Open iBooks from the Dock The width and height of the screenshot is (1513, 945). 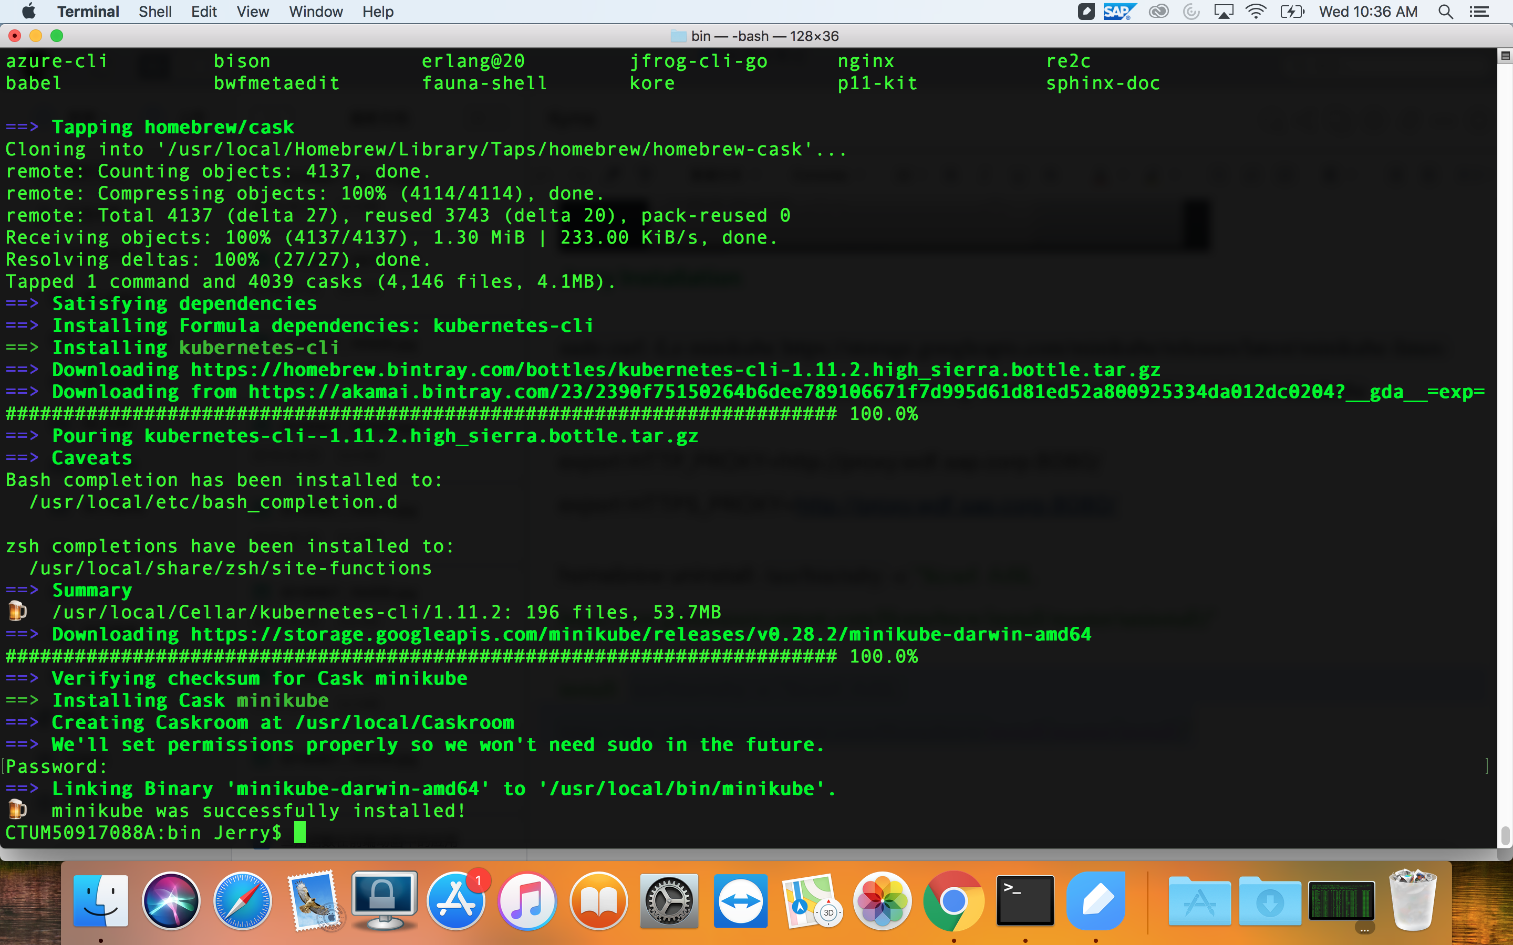pyautogui.click(x=598, y=900)
